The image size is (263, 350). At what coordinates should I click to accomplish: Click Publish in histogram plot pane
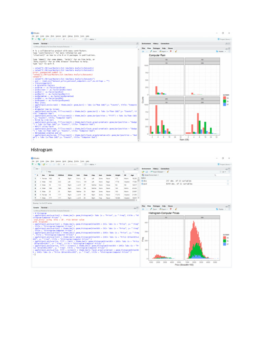coord(221,209)
